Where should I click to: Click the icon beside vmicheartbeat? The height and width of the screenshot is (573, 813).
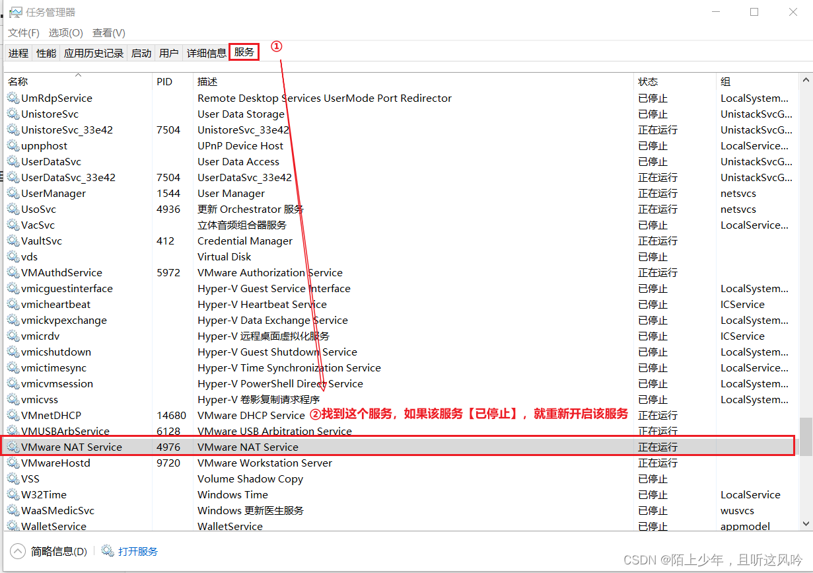coord(13,304)
